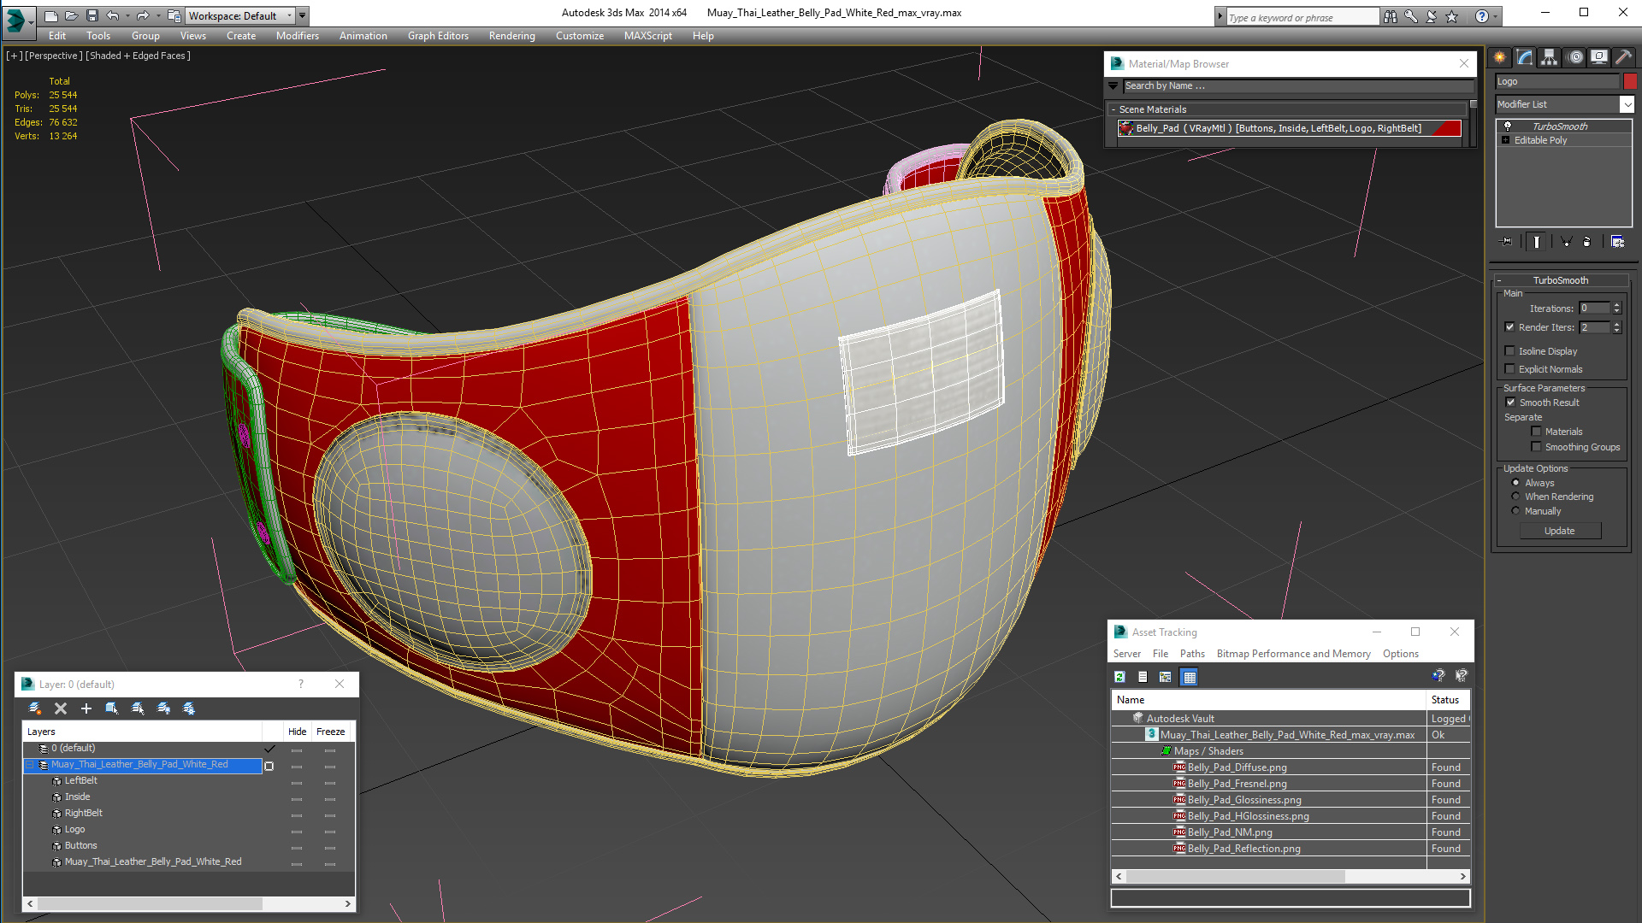Enable Explicit Normals checkbox
This screenshot has height=923, width=1642.
[x=1510, y=369]
